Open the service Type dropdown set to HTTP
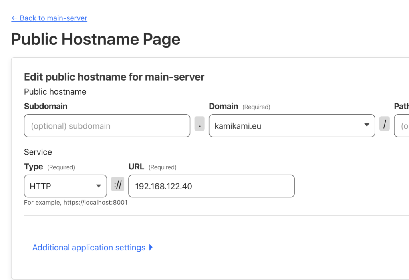Viewport: 409px width, 280px height. 66,186
